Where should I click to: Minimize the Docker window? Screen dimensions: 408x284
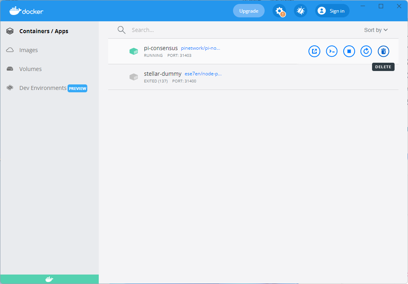click(363, 6)
